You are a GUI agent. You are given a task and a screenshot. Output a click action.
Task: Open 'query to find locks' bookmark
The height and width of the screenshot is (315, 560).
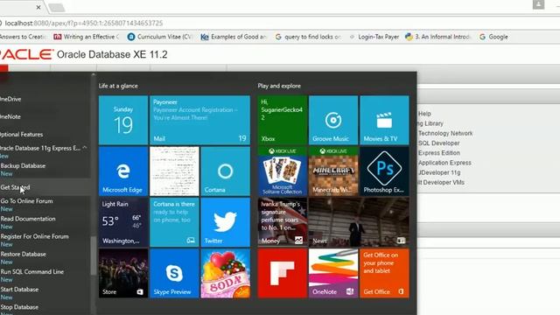[x=308, y=37]
